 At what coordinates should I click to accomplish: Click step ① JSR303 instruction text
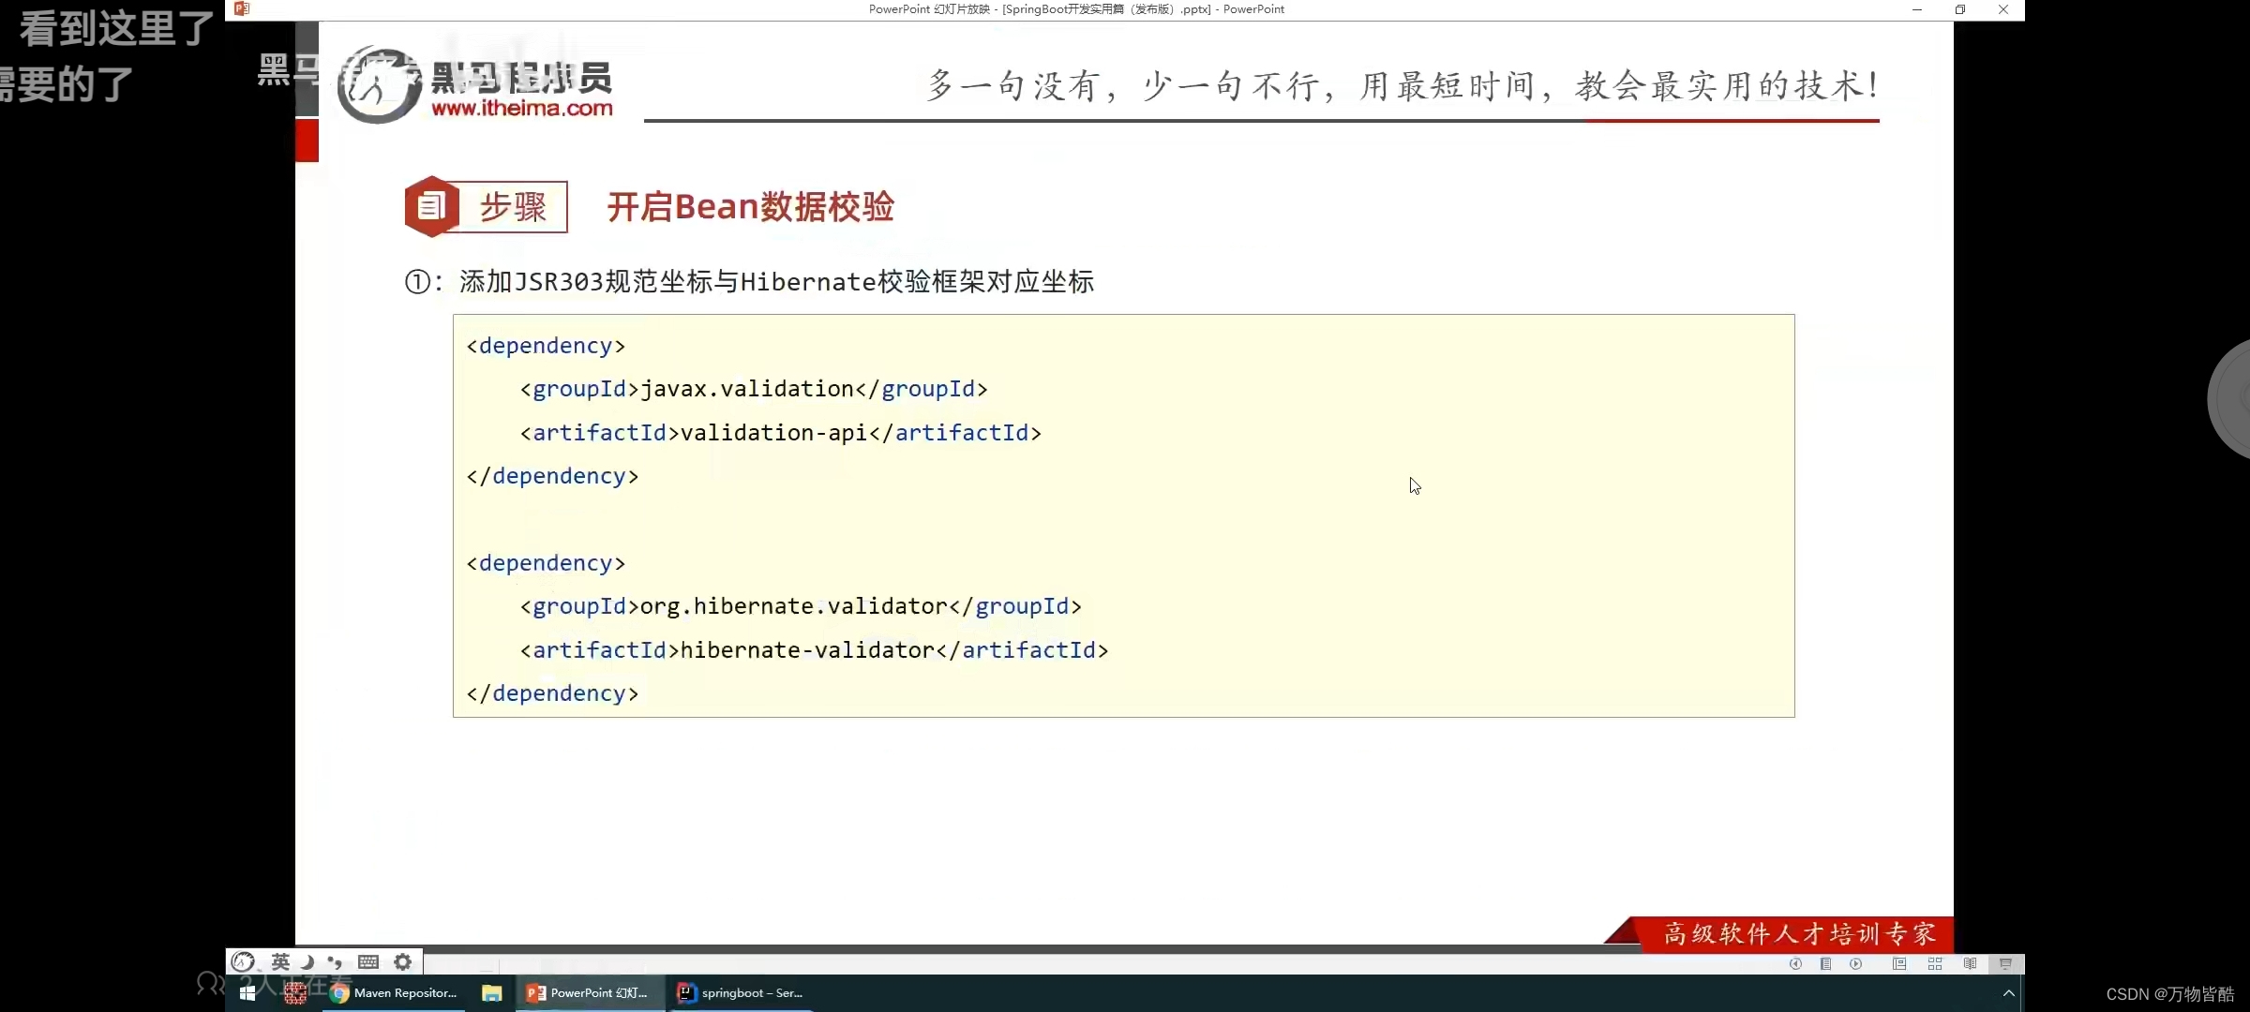749,281
